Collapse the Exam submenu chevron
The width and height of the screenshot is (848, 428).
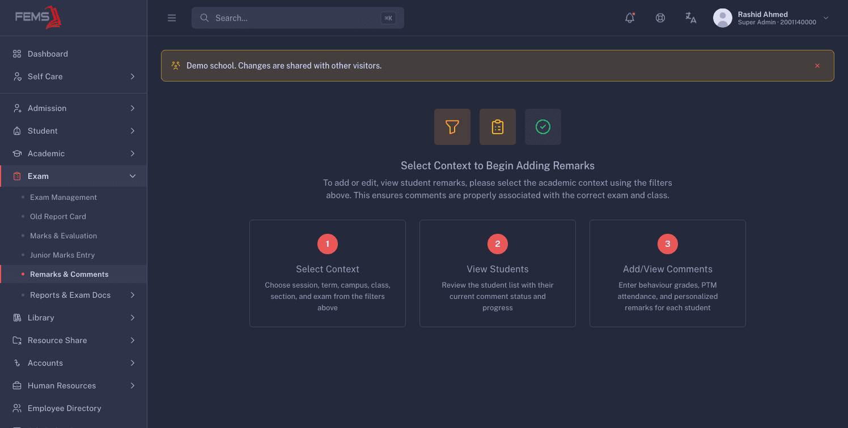(x=133, y=176)
